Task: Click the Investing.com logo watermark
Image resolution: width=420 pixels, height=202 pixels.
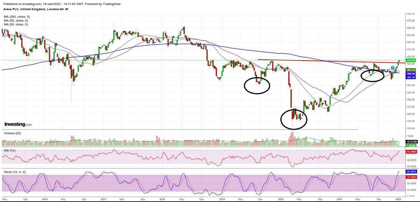Action: (18, 124)
